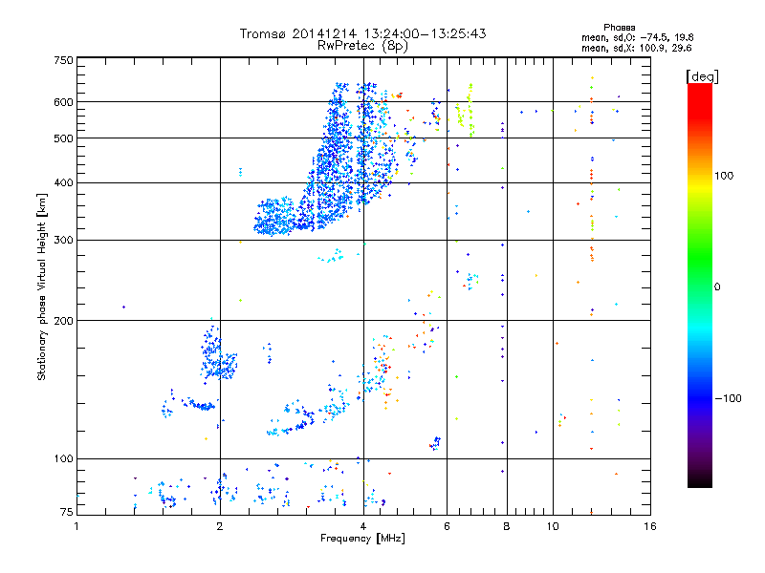Viewport: 765px width, 573px height.
Task: Click the plot title Tromsø 20141214 13:24:00-13:25:43
Action: (363, 33)
